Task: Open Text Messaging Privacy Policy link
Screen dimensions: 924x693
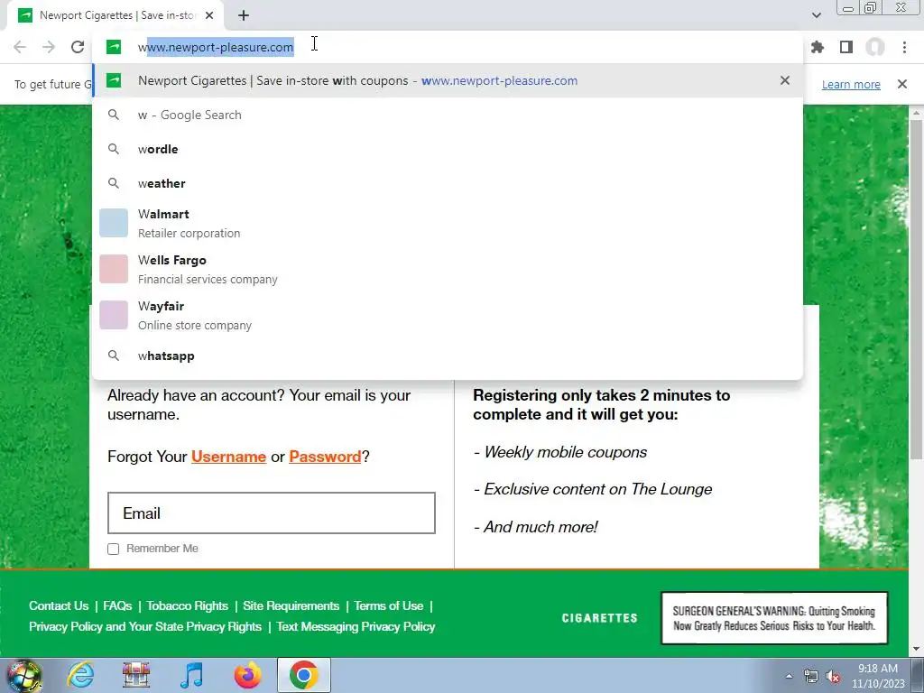Action: 356,626
